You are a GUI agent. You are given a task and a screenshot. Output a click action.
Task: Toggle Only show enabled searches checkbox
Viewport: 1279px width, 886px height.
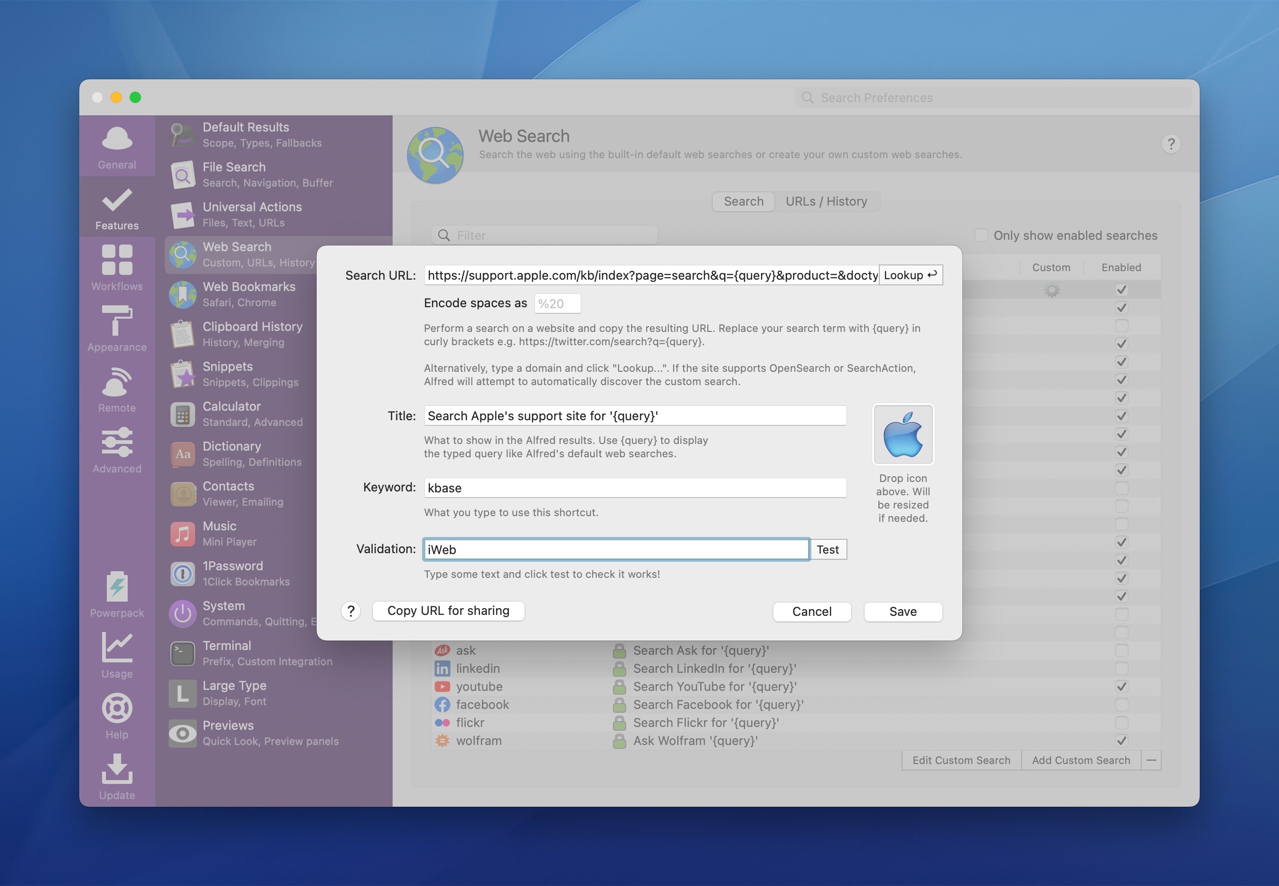click(x=981, y=235)
